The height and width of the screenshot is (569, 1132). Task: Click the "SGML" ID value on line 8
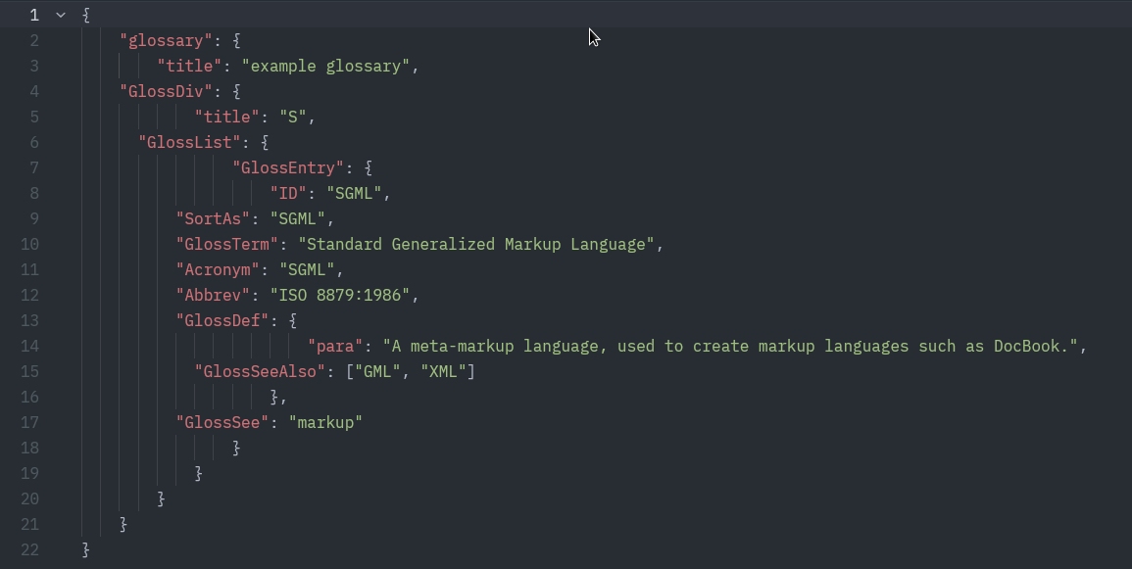click(x=355, y=193)
